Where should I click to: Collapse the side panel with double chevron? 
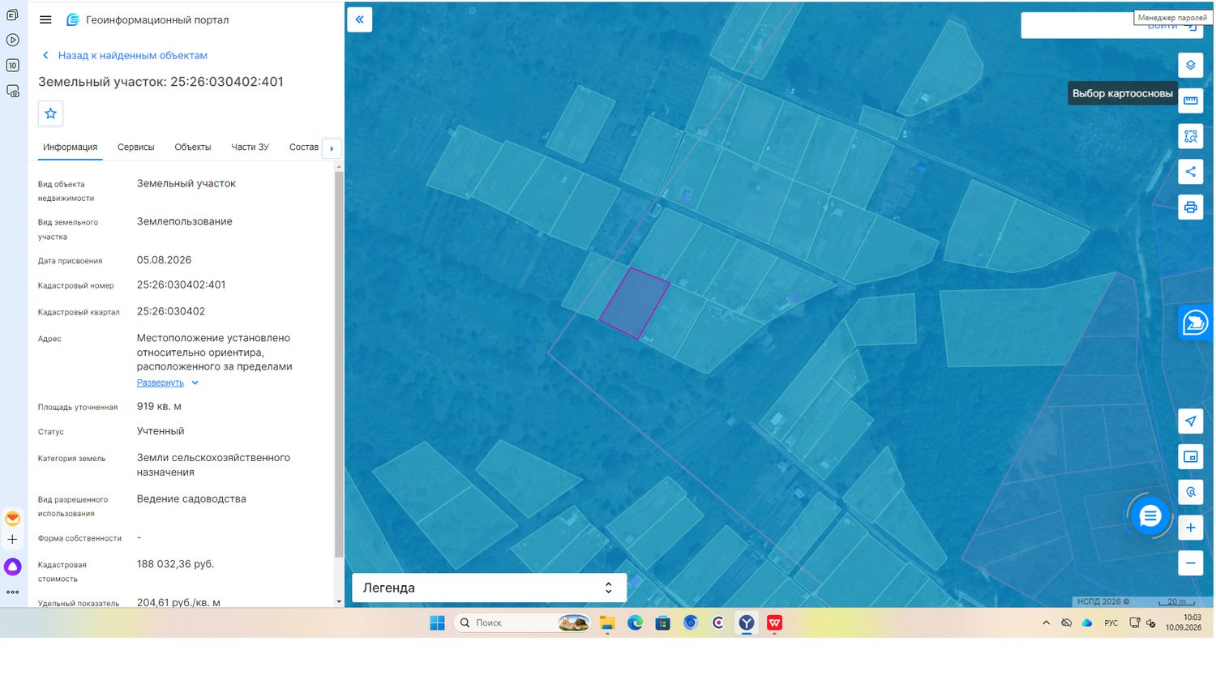pos(359,19)
